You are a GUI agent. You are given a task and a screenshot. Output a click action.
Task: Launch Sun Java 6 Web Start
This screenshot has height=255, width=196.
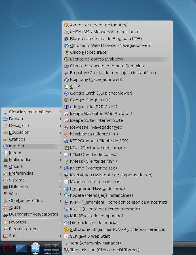click(117, 237)
